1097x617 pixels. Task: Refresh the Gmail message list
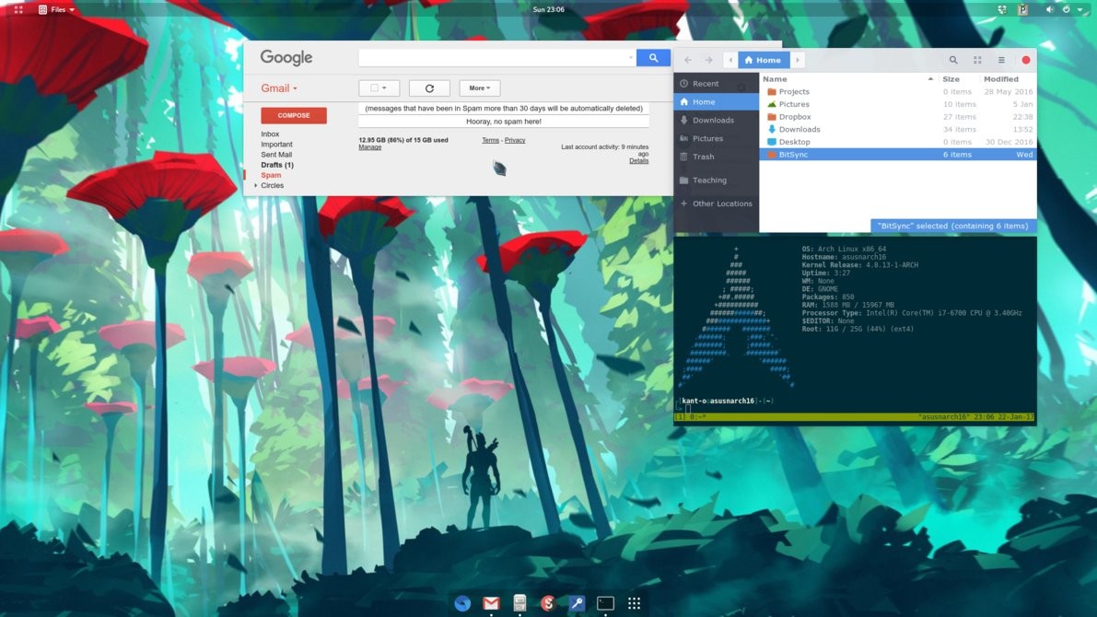[x=429, y=88]
